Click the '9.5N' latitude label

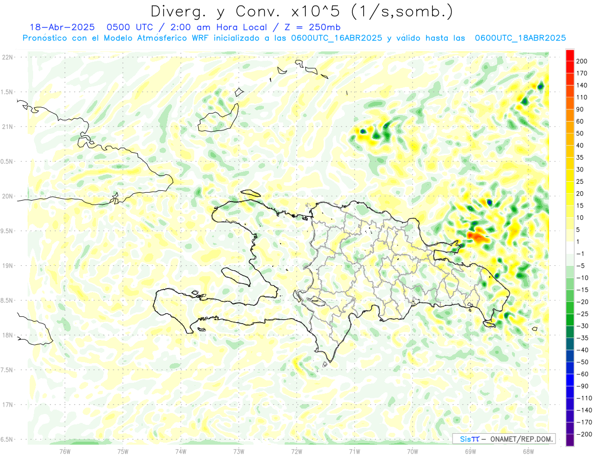tap(7, 231)
